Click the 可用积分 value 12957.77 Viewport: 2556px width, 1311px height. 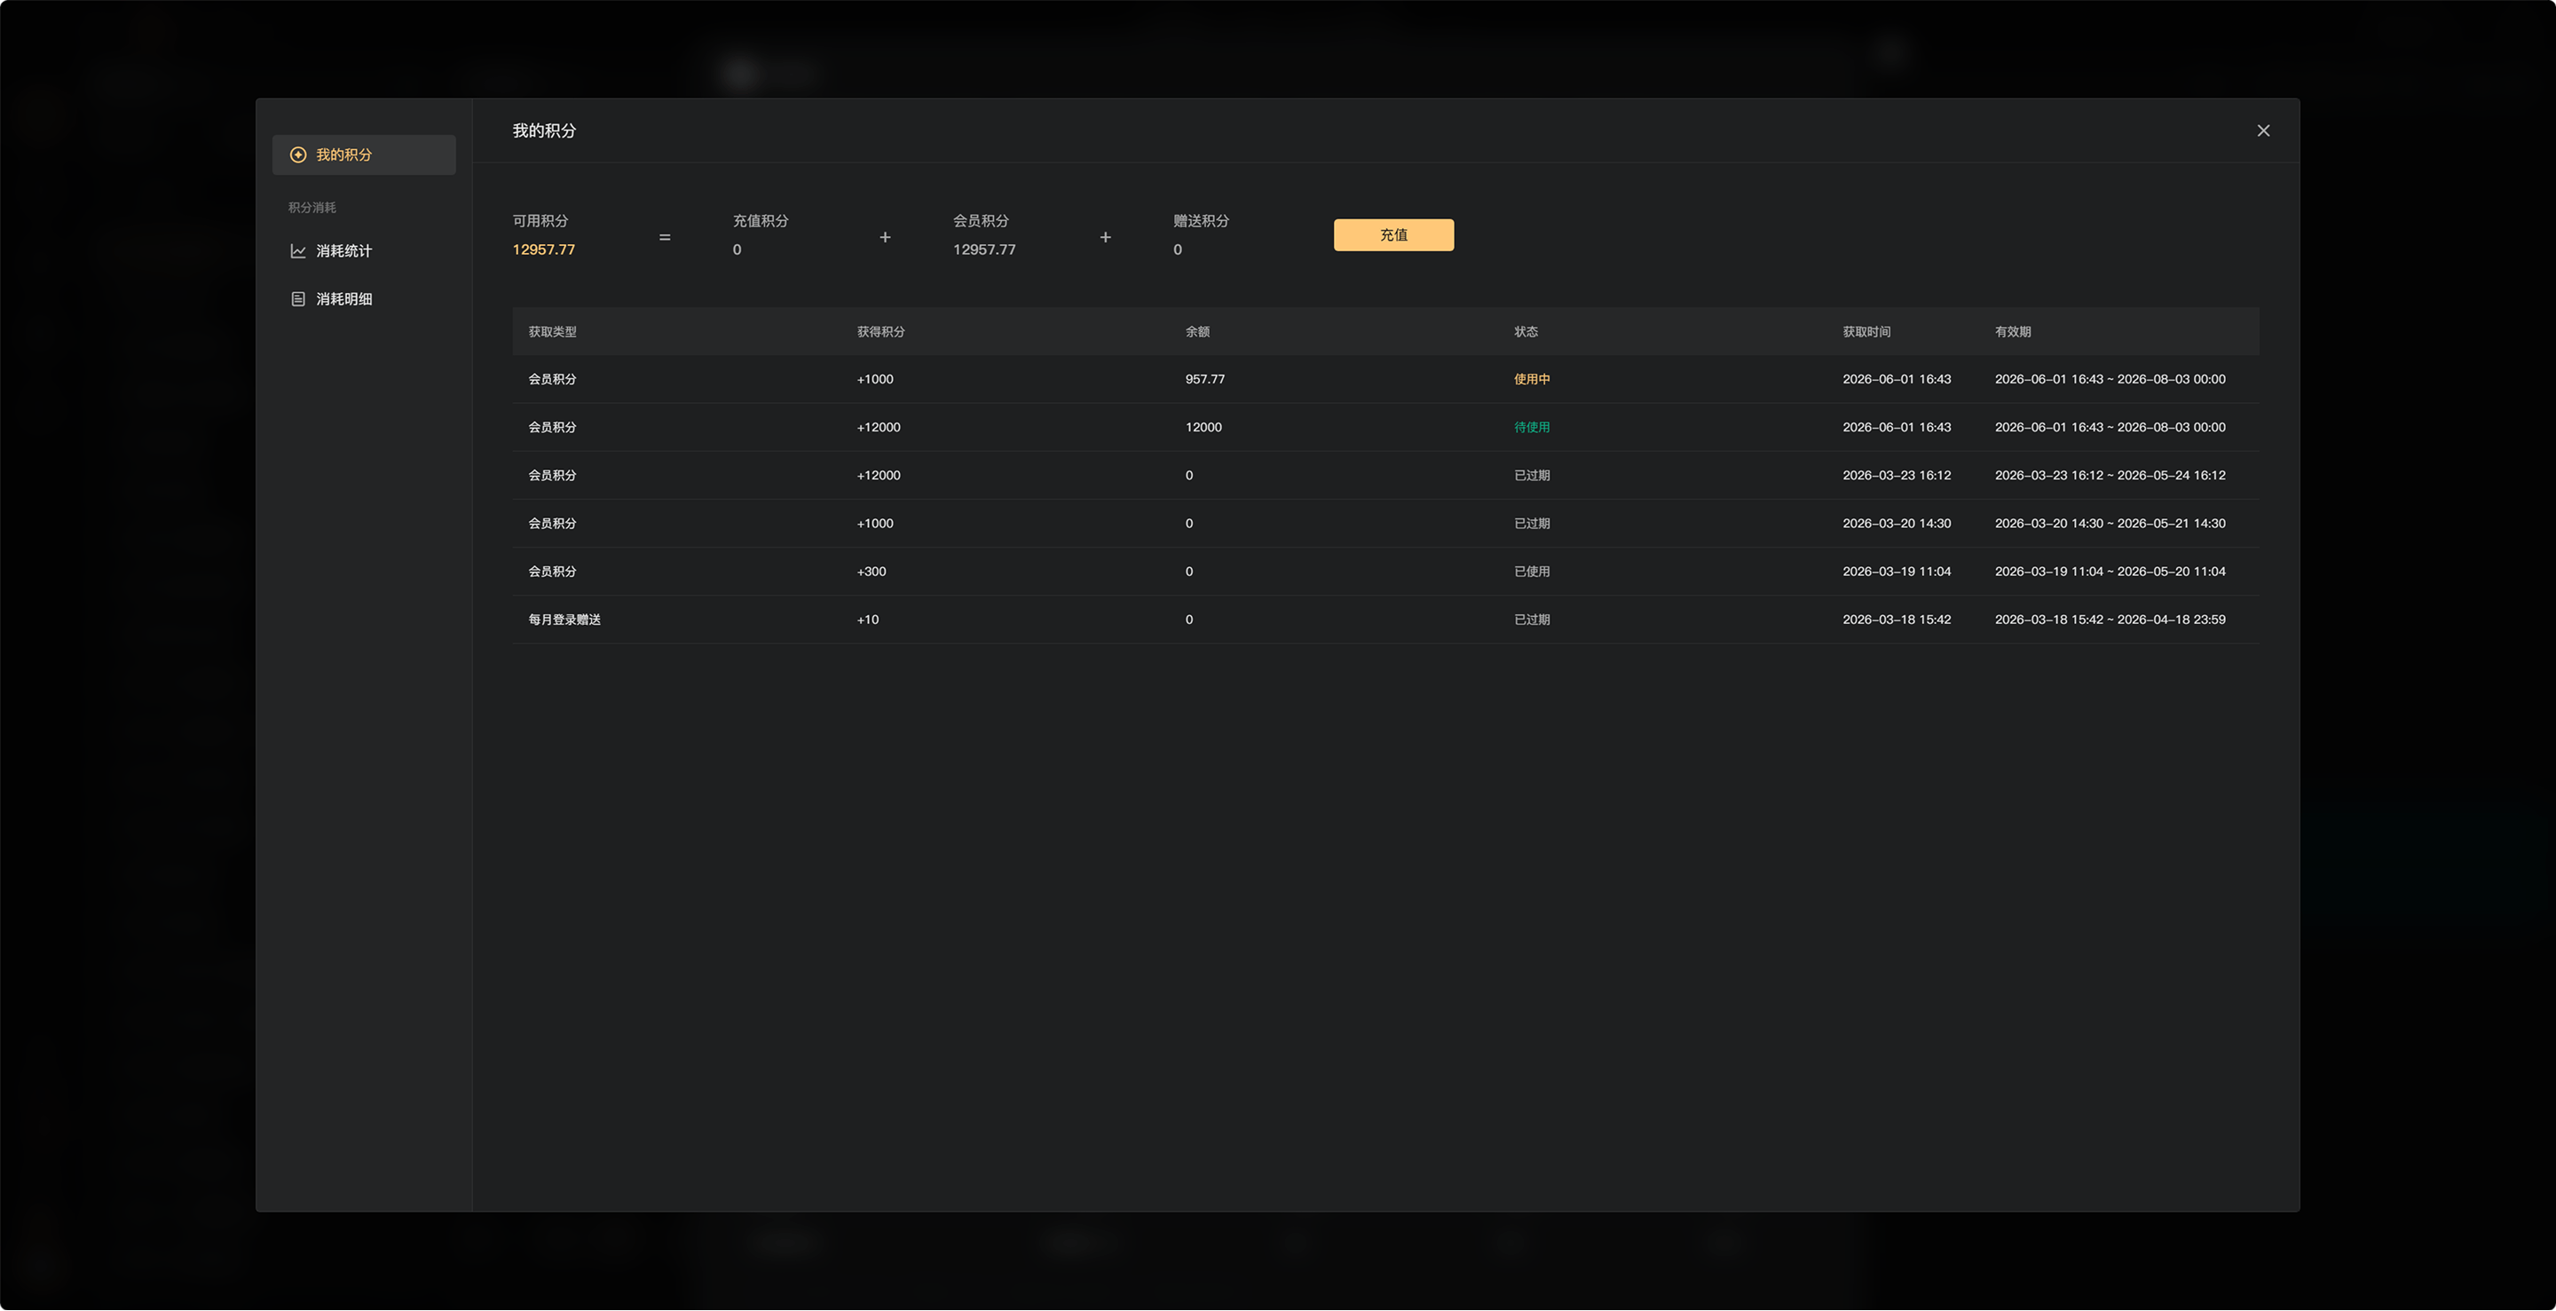pyautogui.click(x=544, y=250)
